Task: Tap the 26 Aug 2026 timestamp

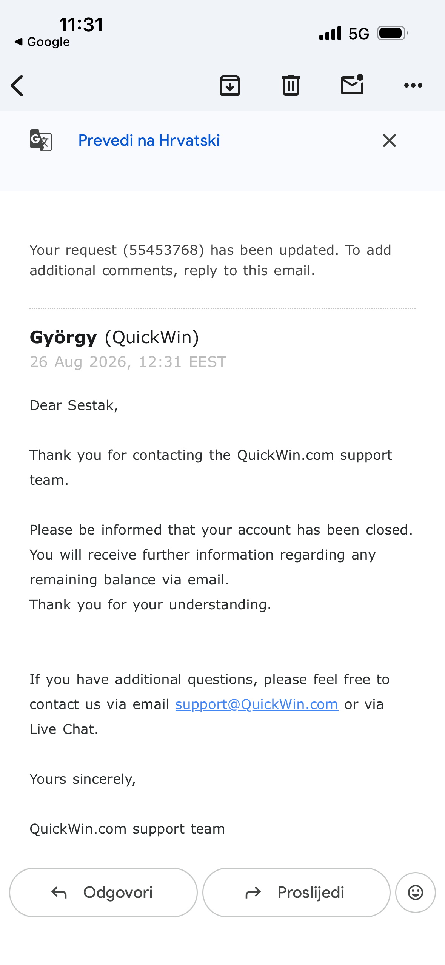Action: [128, 362]
